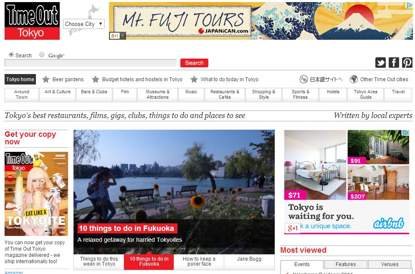The height and width of the screenshot is (274, 415).
Task: Click the red Search button
Action: click(194, 63)
